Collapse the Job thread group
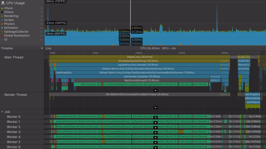Viewport: 266px width, 149px height. pyautogui.click(x=2, y=112)
